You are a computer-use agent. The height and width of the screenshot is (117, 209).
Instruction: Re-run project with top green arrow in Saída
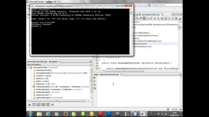tap(95, 78)
